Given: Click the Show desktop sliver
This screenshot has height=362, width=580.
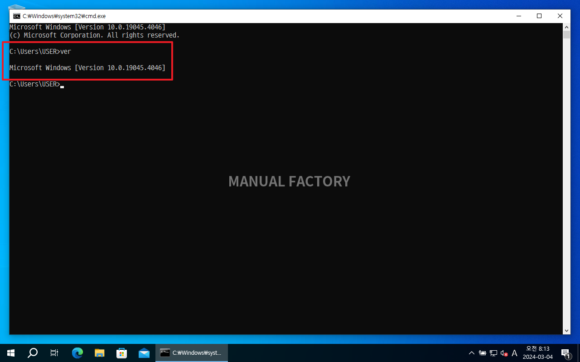Looking at the screenshot, I should [x=579, y=353].
